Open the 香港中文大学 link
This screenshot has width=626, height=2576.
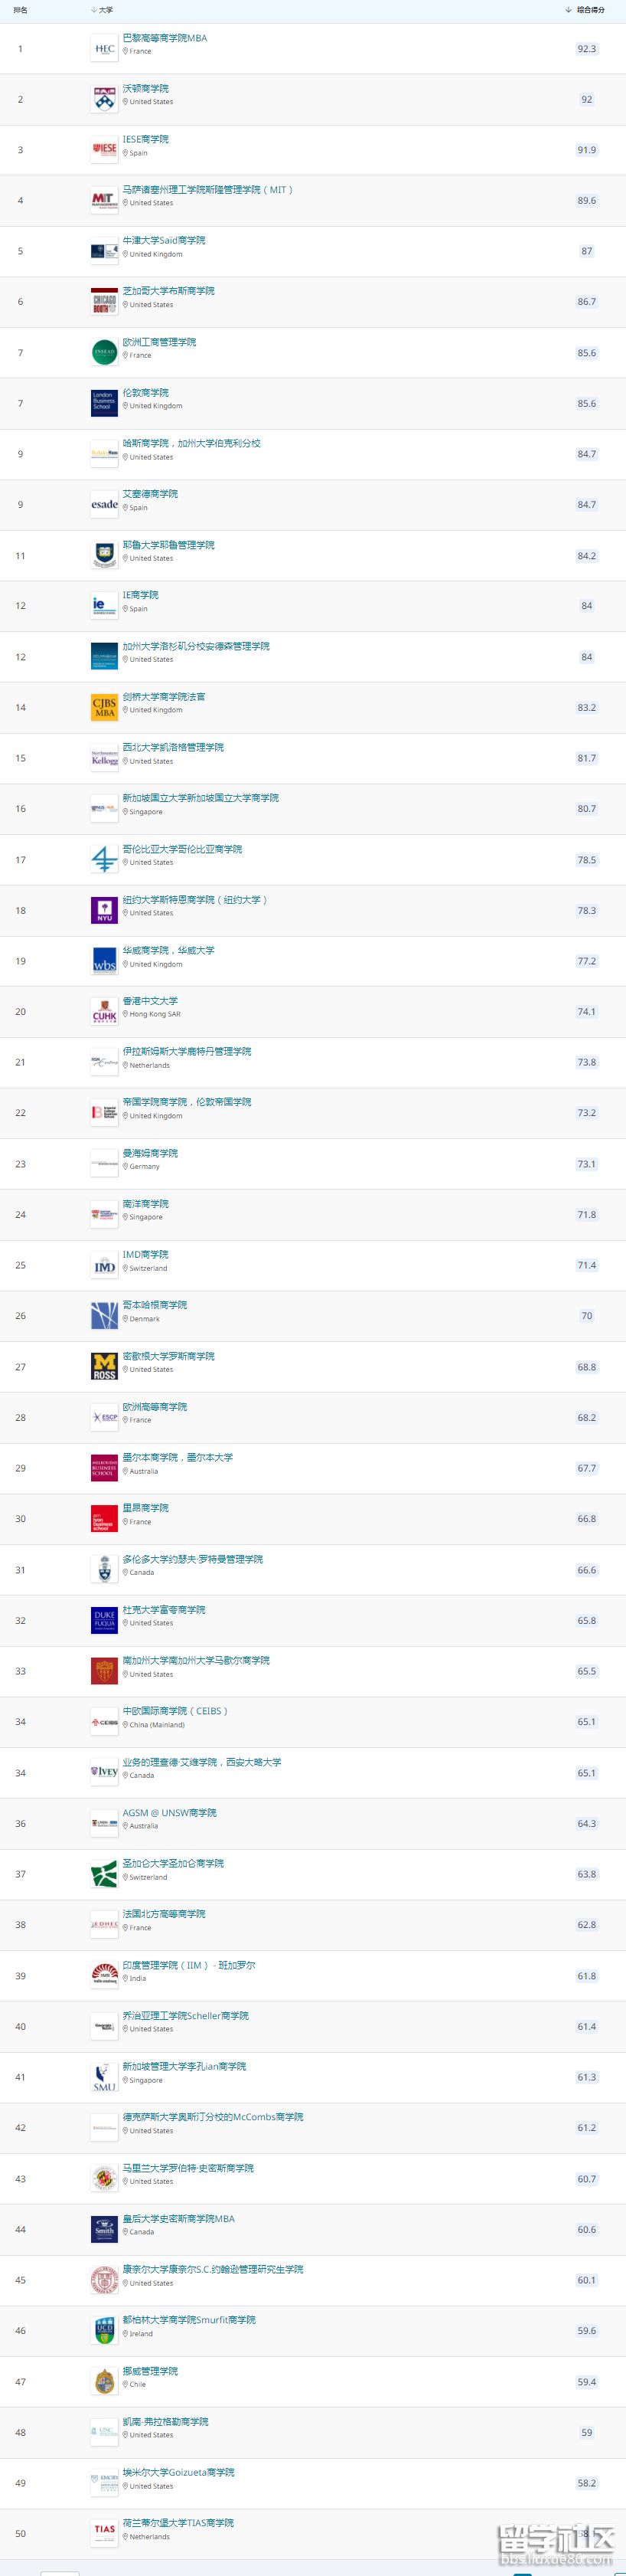pyautogui.click(x=150, y=1001)
